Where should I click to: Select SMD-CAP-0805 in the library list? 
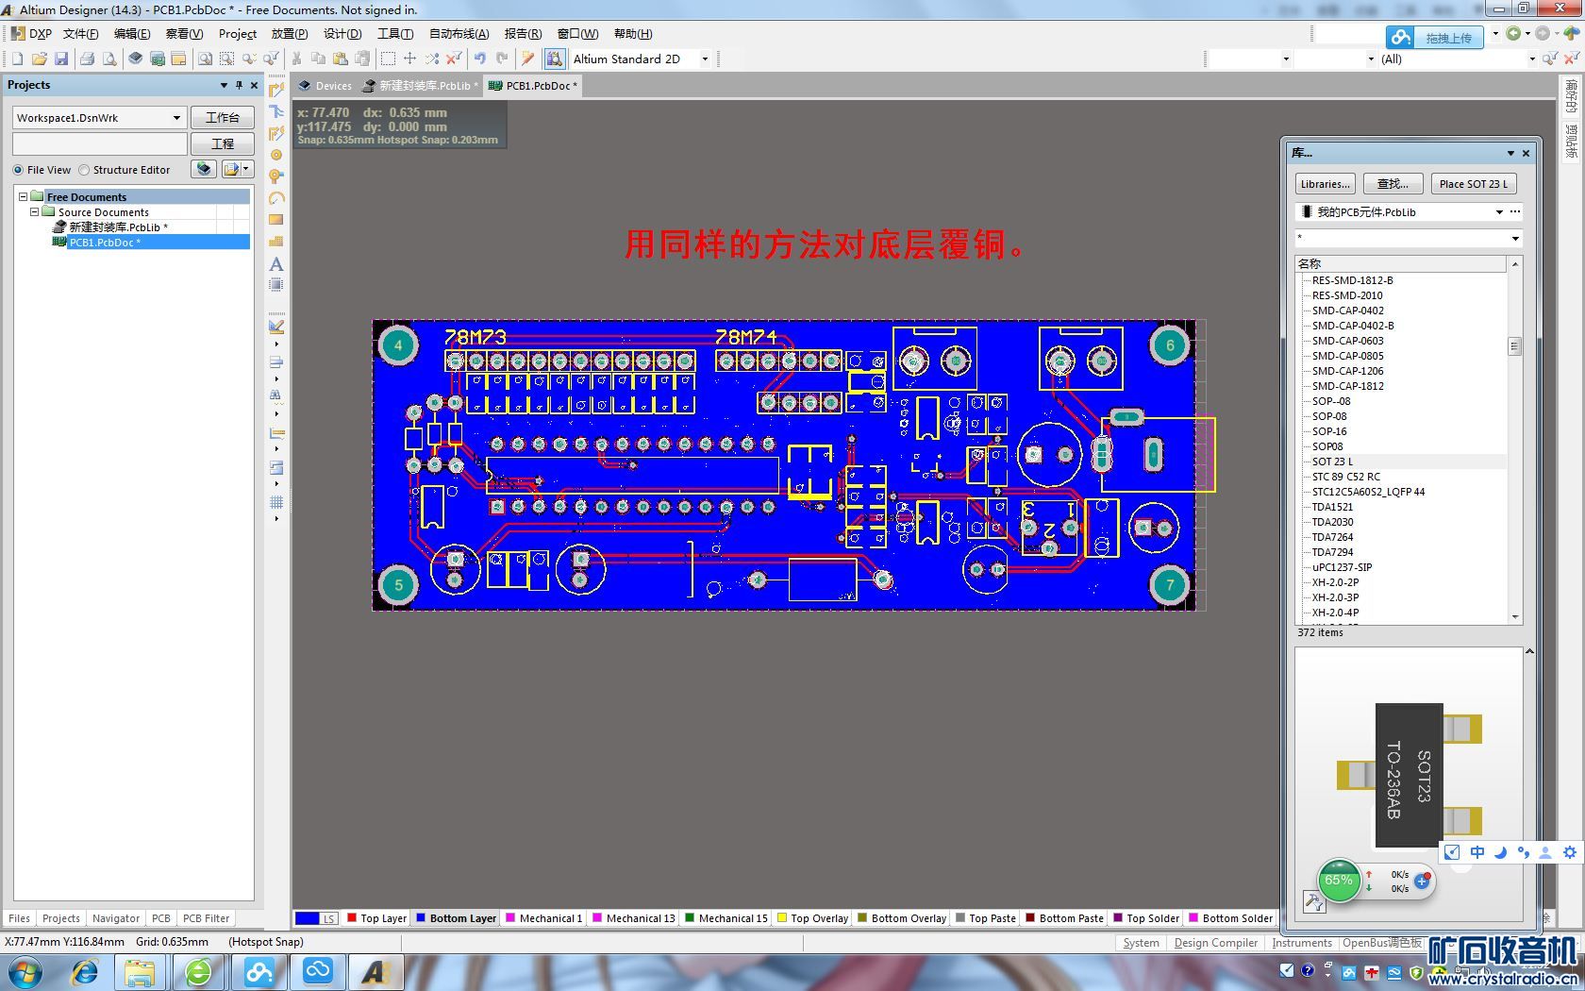click(x=1347, y=356)
